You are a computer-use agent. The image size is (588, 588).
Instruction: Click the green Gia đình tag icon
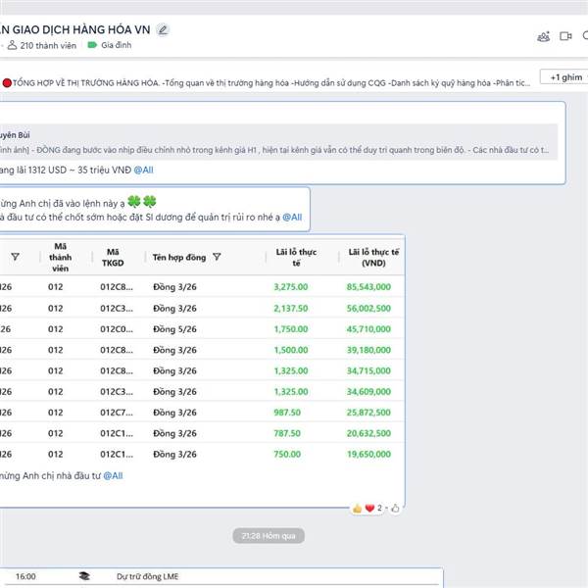pos(92,45)
